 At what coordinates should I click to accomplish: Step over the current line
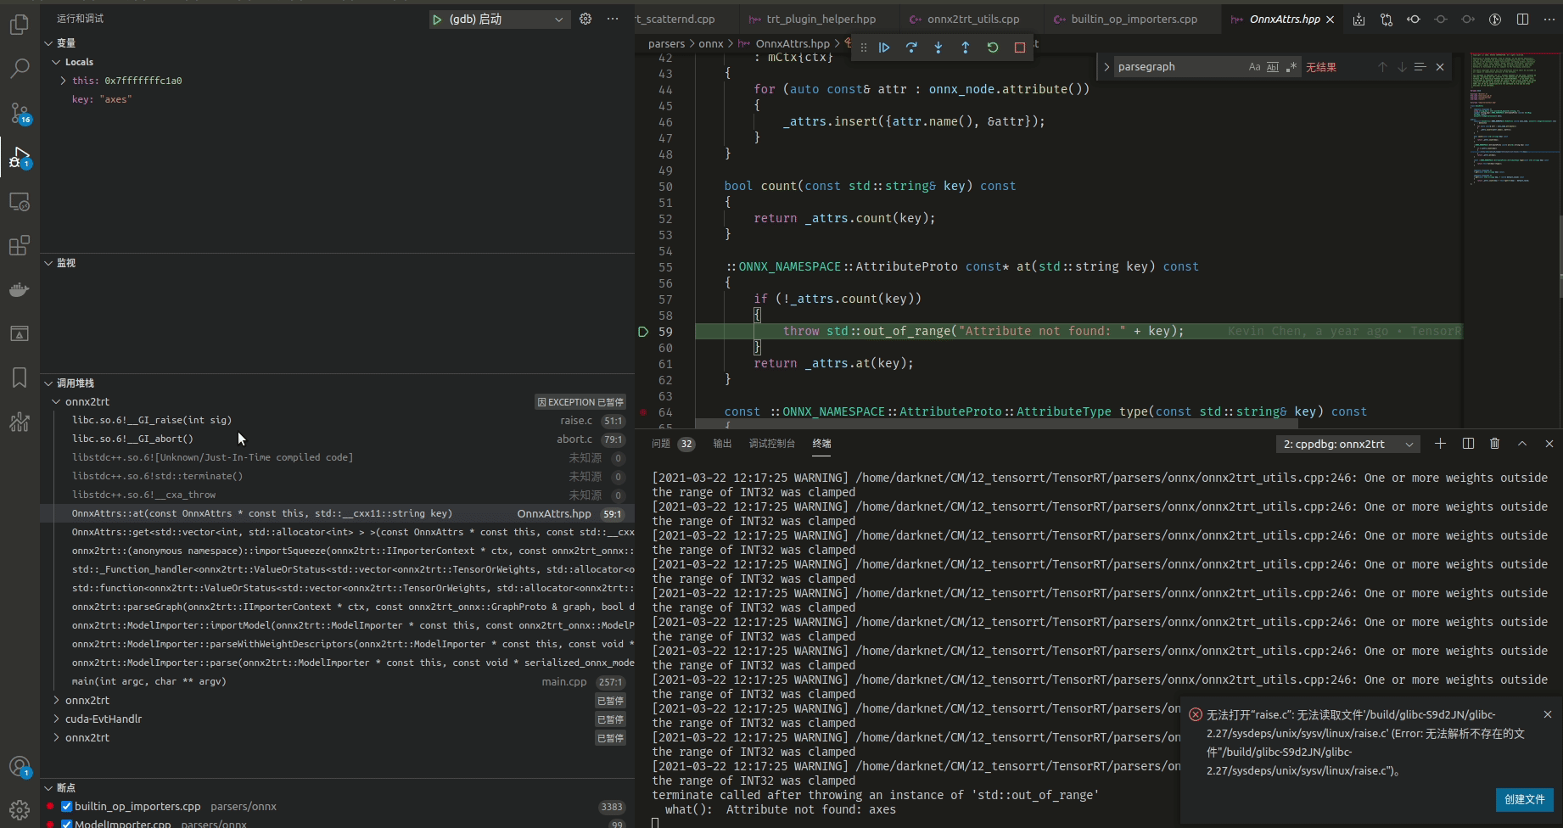pos(911,48)
